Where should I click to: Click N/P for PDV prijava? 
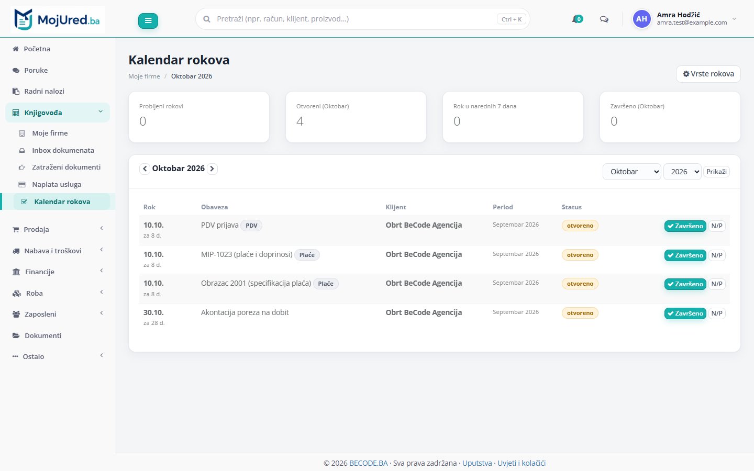click(x=717, y=226)
